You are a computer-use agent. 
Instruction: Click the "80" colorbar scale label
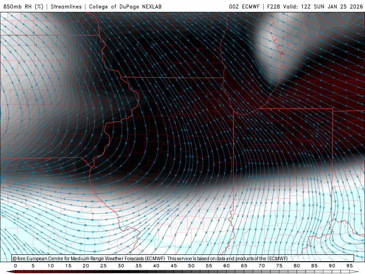click(x=297, y=266)
